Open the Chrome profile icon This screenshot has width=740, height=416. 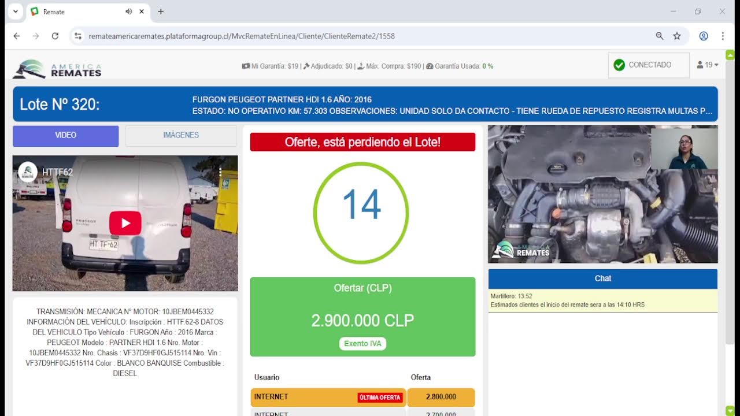(704, 36)
